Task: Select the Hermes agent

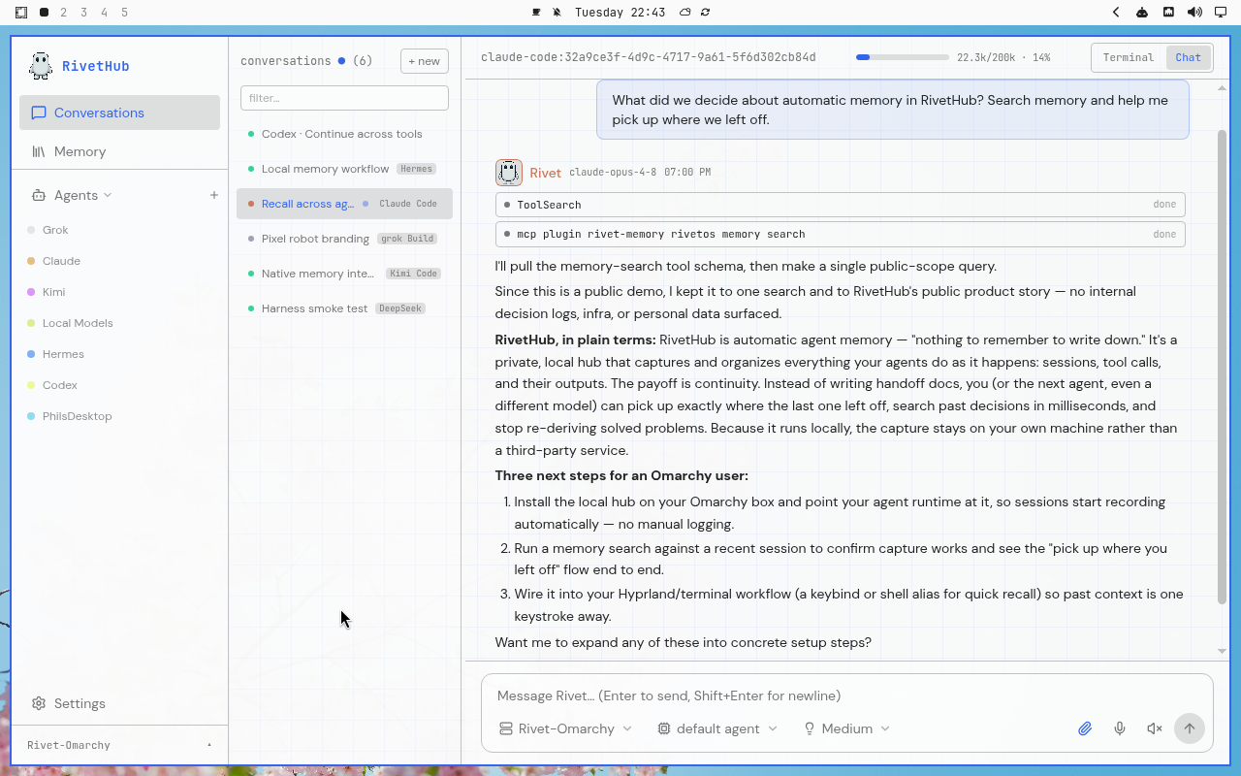Action: [63, 354]
